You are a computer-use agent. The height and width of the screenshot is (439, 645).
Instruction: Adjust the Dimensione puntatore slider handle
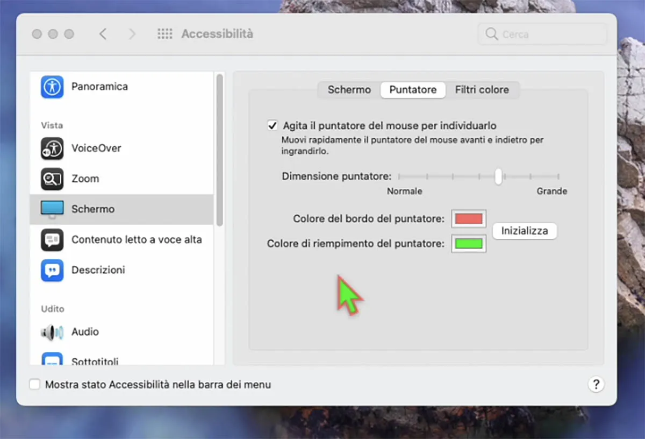[498, 176]
